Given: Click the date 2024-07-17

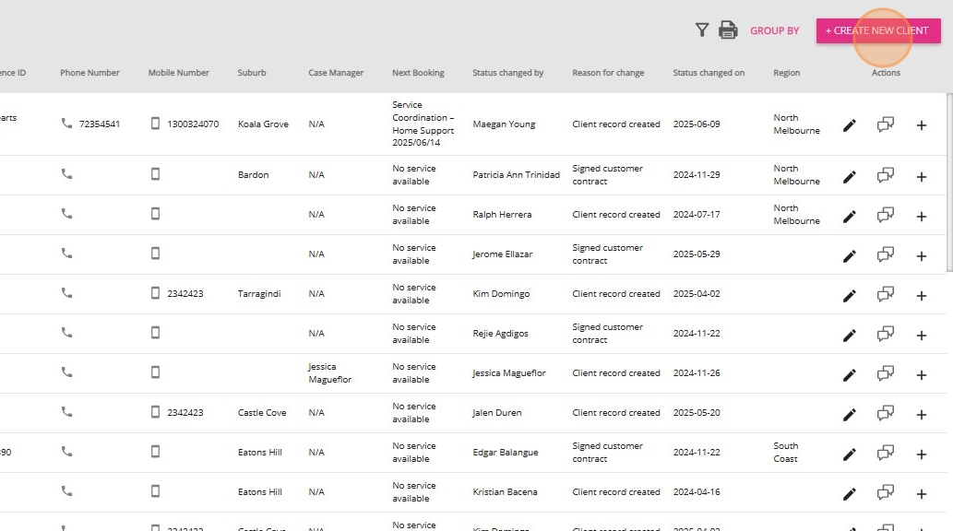Looking at the screenshot, I should (x=697, y=215).
